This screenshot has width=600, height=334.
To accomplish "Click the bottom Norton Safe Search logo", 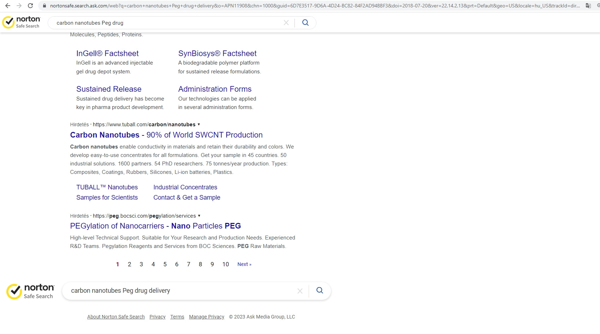I will 30,291.
